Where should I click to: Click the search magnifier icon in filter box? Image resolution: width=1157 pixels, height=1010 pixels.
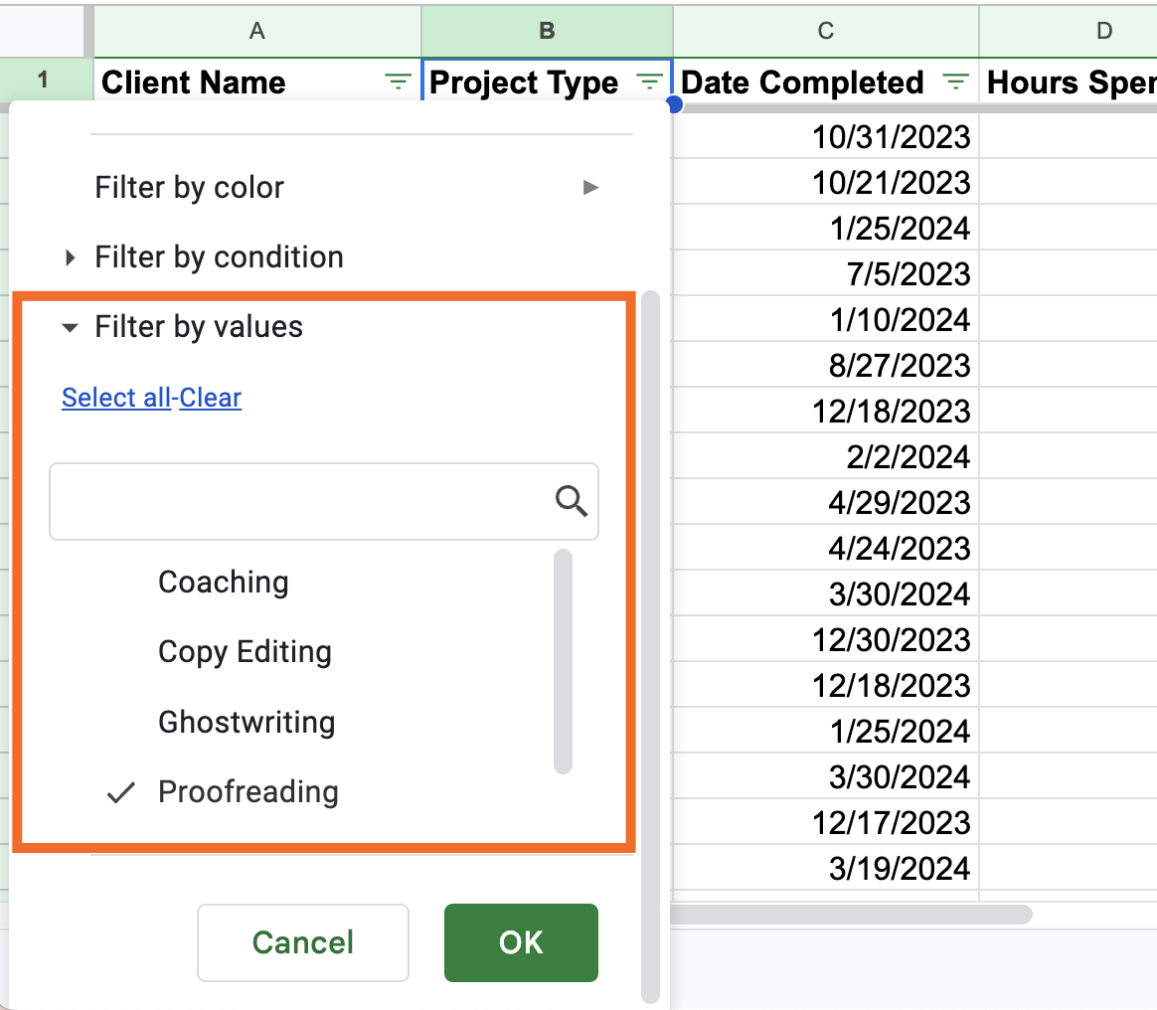[572, 501]
